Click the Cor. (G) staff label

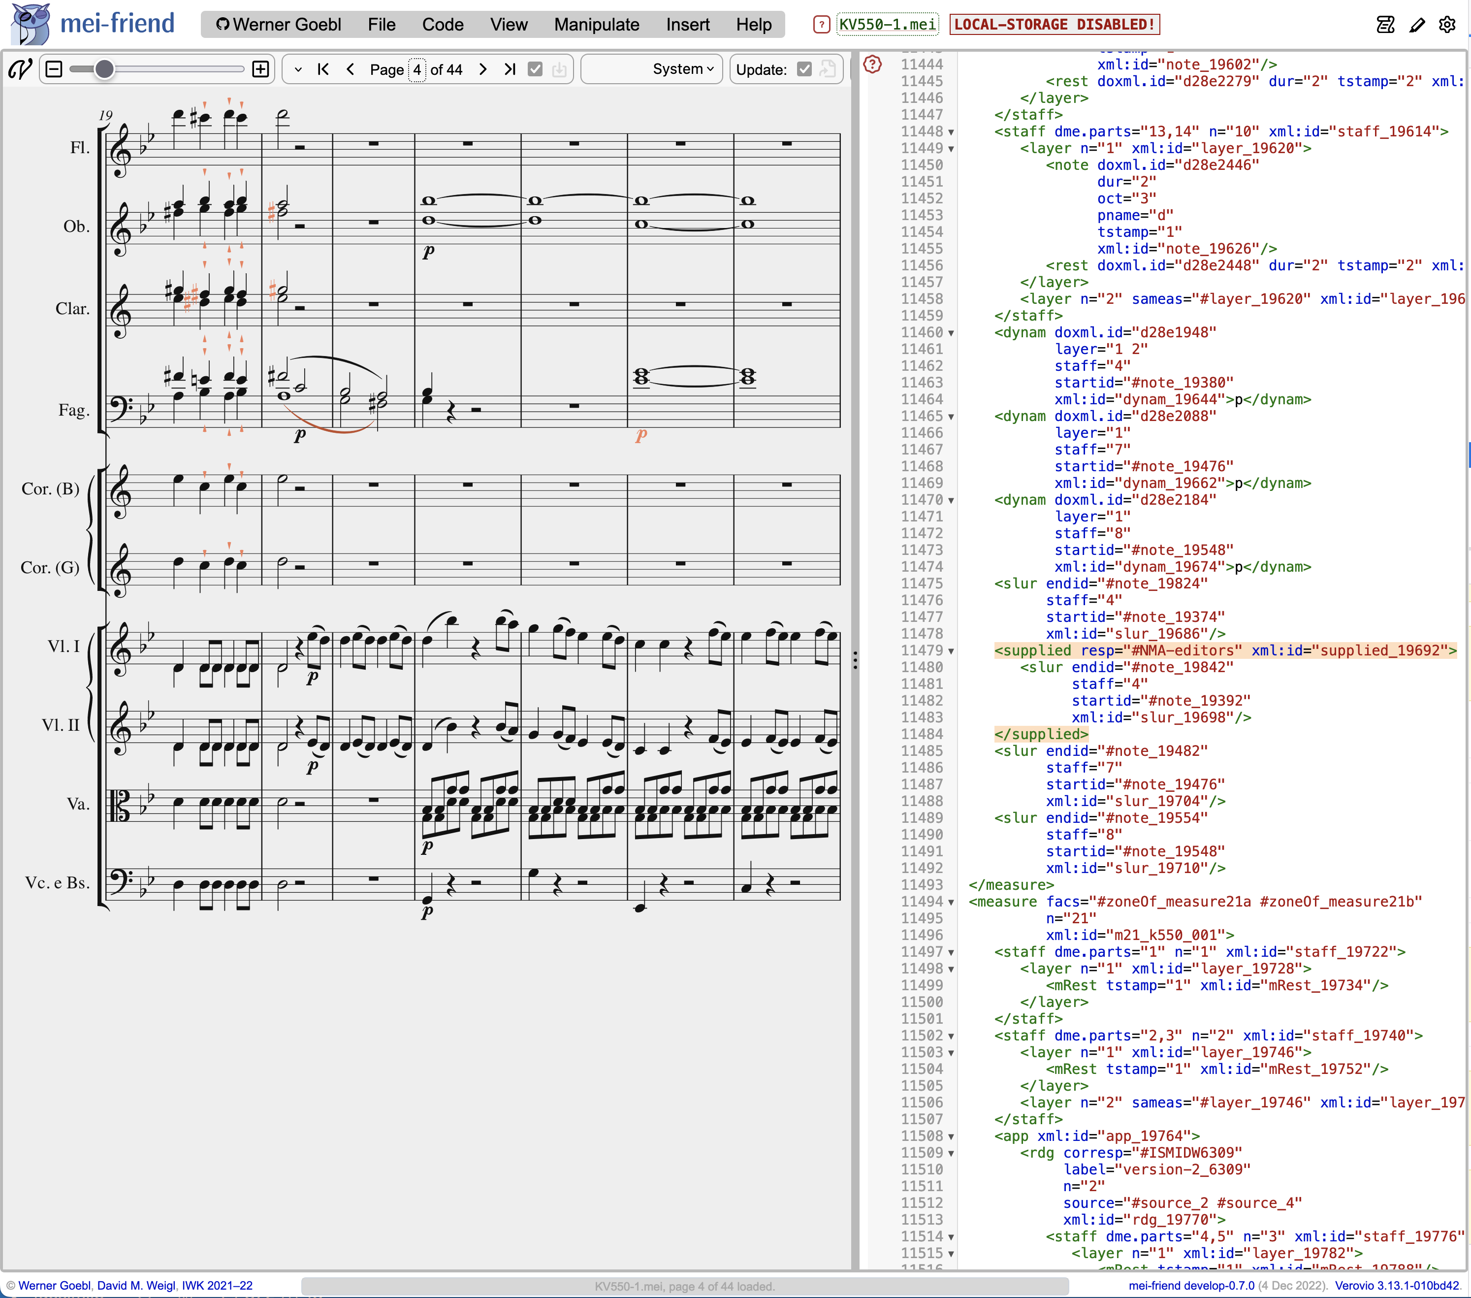tap(50, 567)
